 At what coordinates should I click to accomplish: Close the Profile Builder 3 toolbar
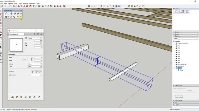(x=21, y=11)
